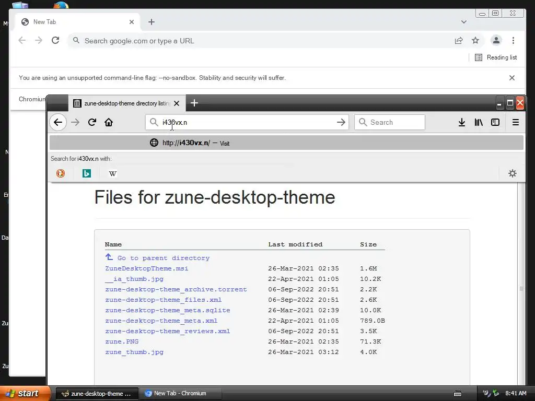Switch to zune-desktop-theme taskbar button
Image resolution: width=535 pixels, height=401 pixels.
click(x=97, y=394)
